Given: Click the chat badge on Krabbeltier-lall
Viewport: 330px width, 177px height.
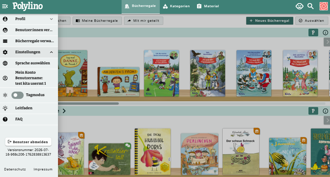Looking at the screenshot, I should click(x=127, y=146).
